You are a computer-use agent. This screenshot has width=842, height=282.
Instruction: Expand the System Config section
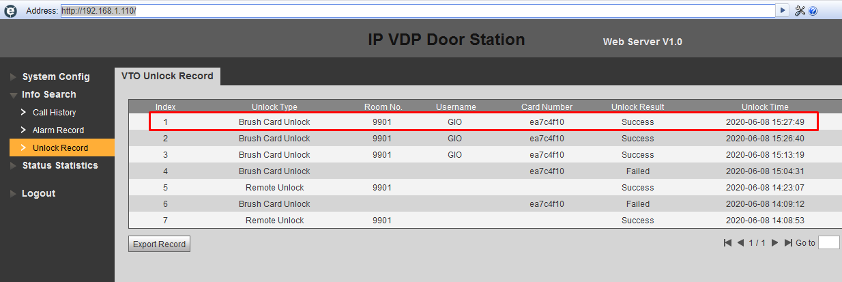coord(55,76)
